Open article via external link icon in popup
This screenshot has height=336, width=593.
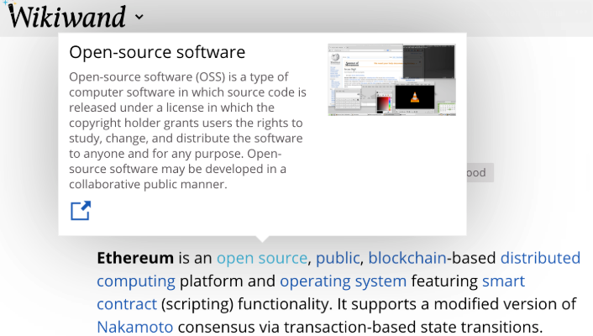pyautogui.click(x=81, y=210)
